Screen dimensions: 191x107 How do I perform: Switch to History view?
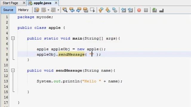point(23,10)
